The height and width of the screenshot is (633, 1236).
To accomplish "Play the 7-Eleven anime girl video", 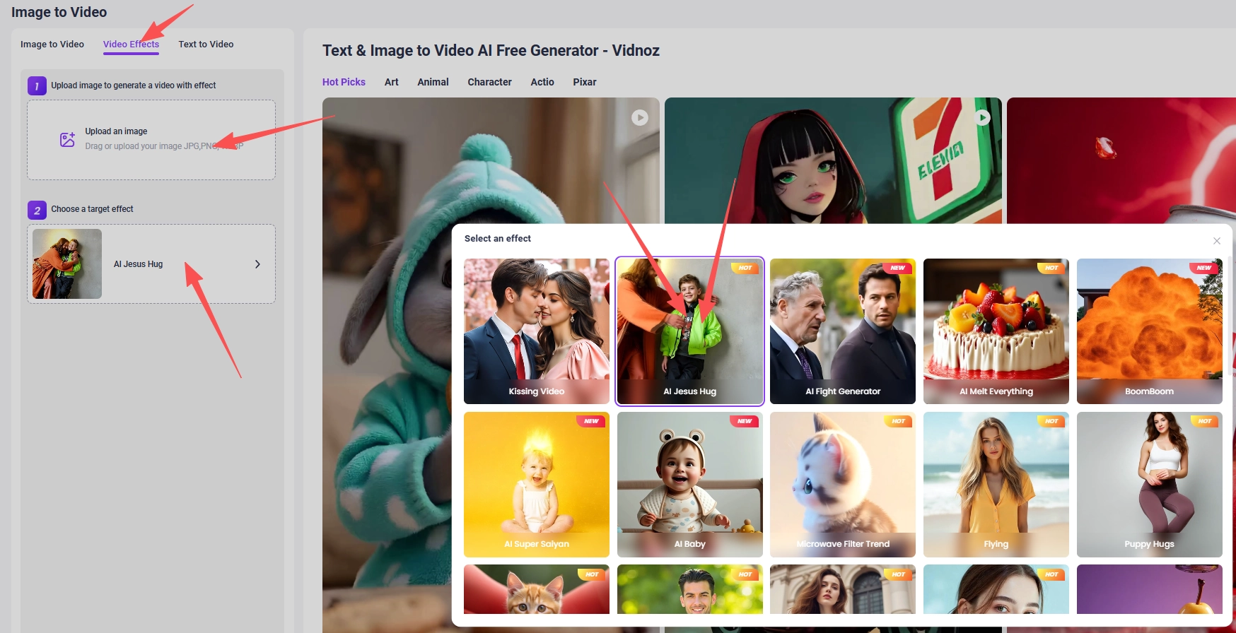I will [982, 118].
